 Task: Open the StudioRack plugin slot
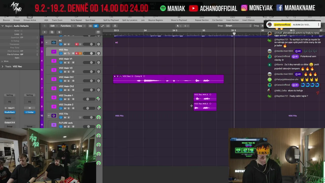point(10,112)
